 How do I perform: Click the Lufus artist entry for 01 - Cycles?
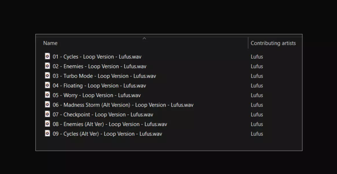click(x=257, y=57)
